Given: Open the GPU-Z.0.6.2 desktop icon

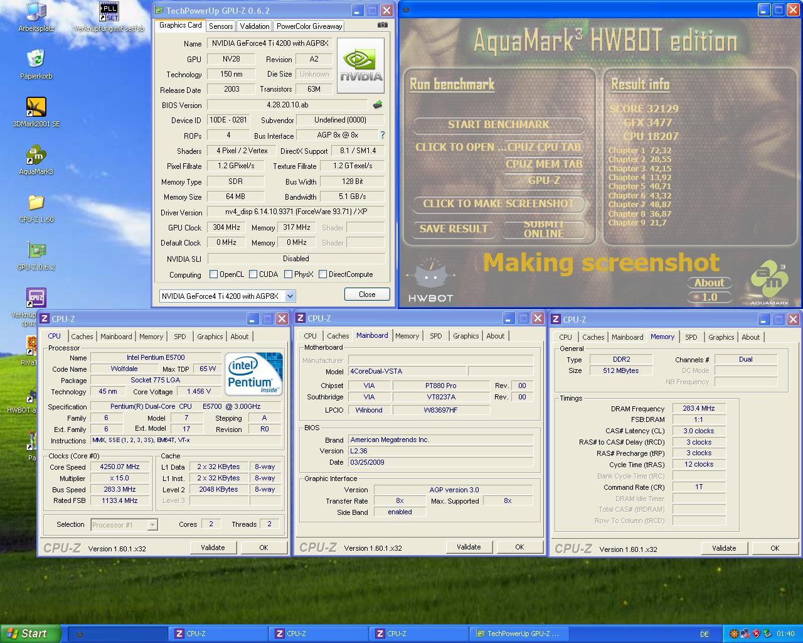Looking at the screenshot, I should 36,251.
